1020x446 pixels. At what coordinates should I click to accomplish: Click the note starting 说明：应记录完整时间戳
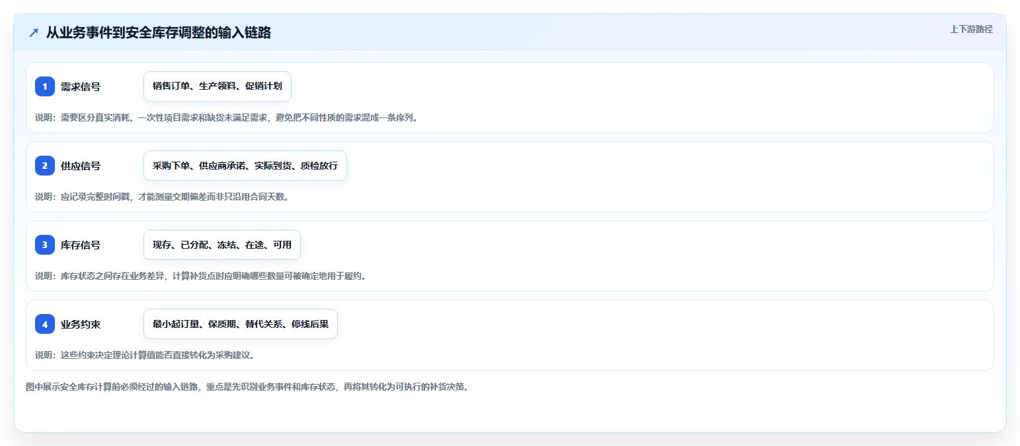[162, 197]
